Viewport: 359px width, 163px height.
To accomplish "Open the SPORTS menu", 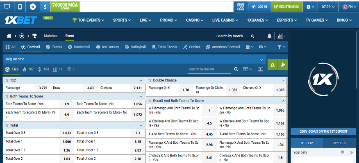I will point(122,20).
